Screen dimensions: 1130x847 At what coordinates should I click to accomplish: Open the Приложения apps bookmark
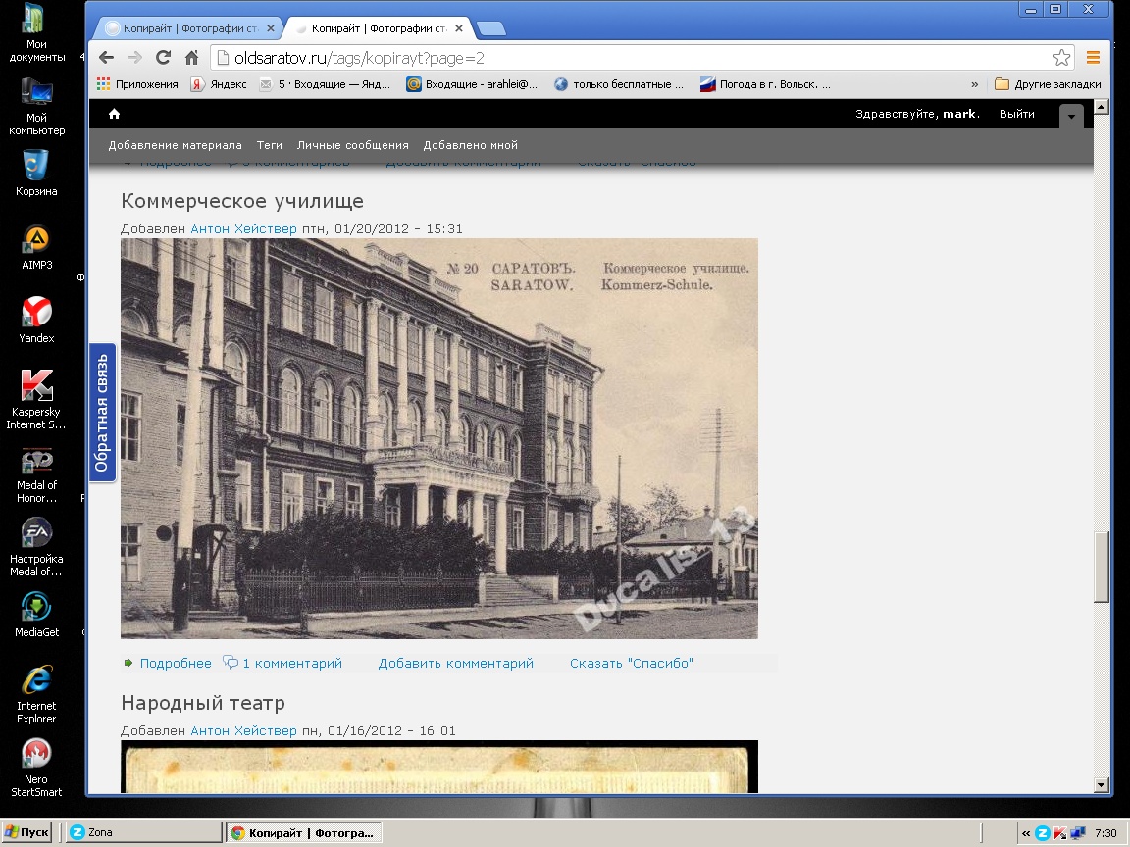tap(137, 84)
